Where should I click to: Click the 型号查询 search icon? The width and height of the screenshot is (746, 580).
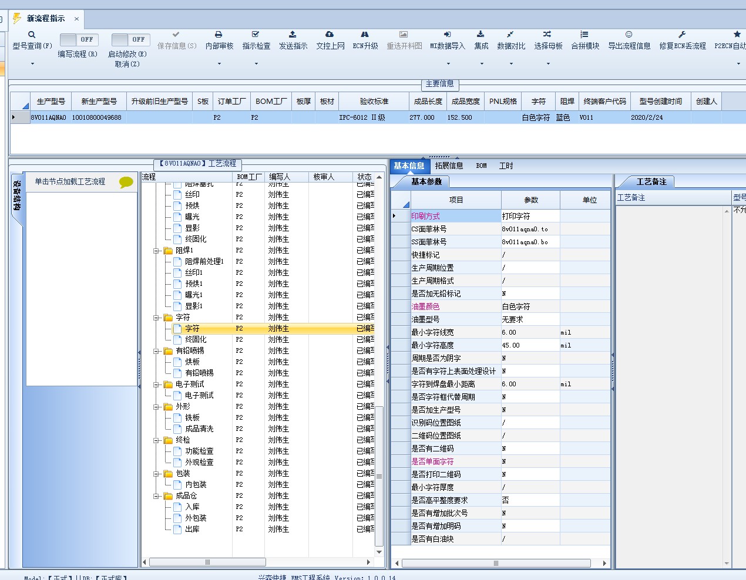pos(32,35)
